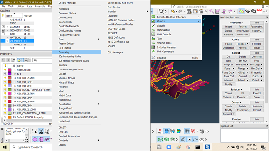This screenshot has width=269, height=151.
Task: Open Checks Manager
Action: click(67, 3)
